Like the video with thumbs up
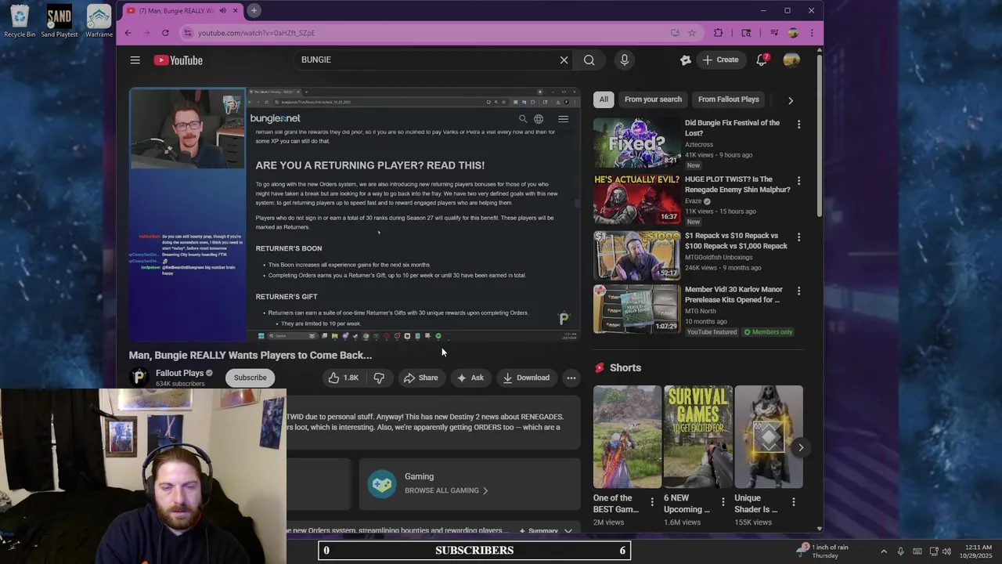 pos(343,378)
